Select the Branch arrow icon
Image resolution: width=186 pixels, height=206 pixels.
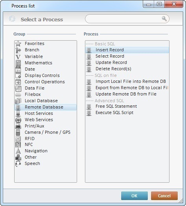(18, 50)
